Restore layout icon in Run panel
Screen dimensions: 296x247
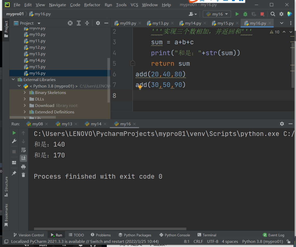tap(14, 163)
